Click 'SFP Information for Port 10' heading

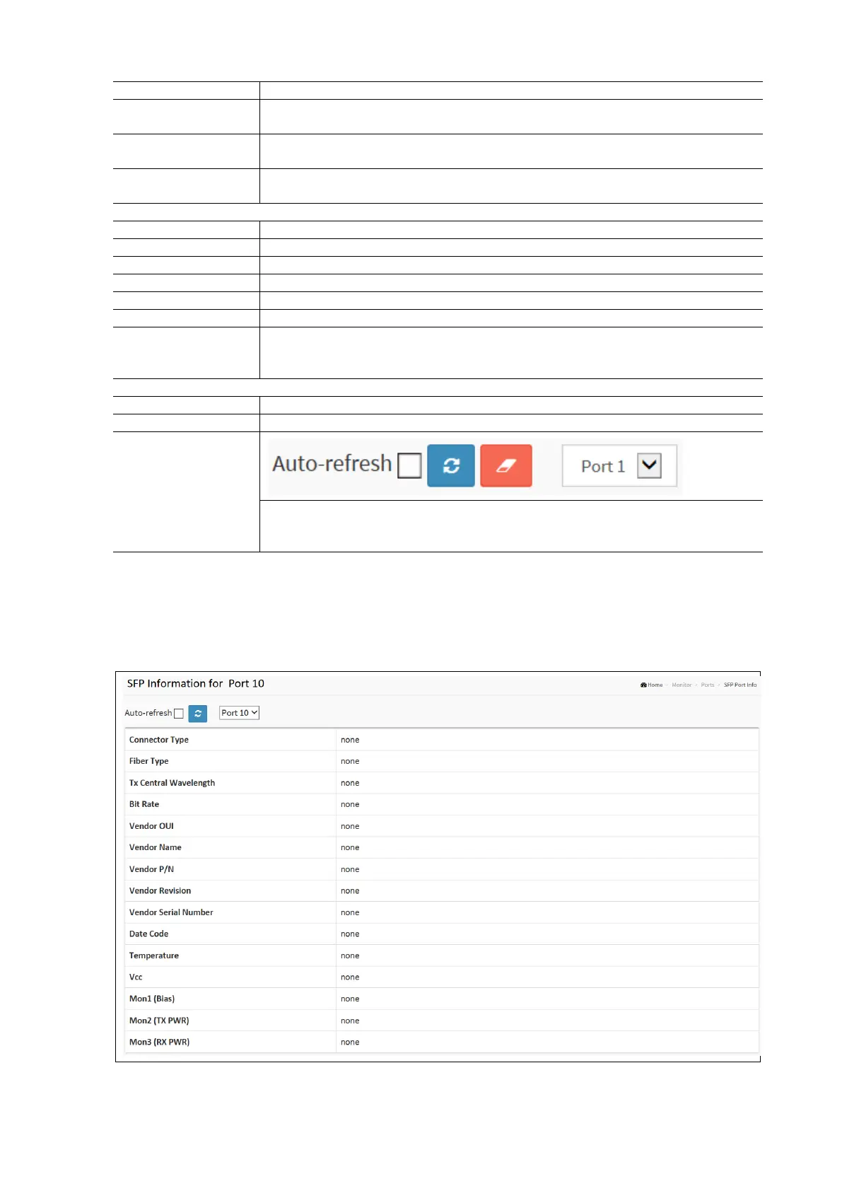click(196, 683)
